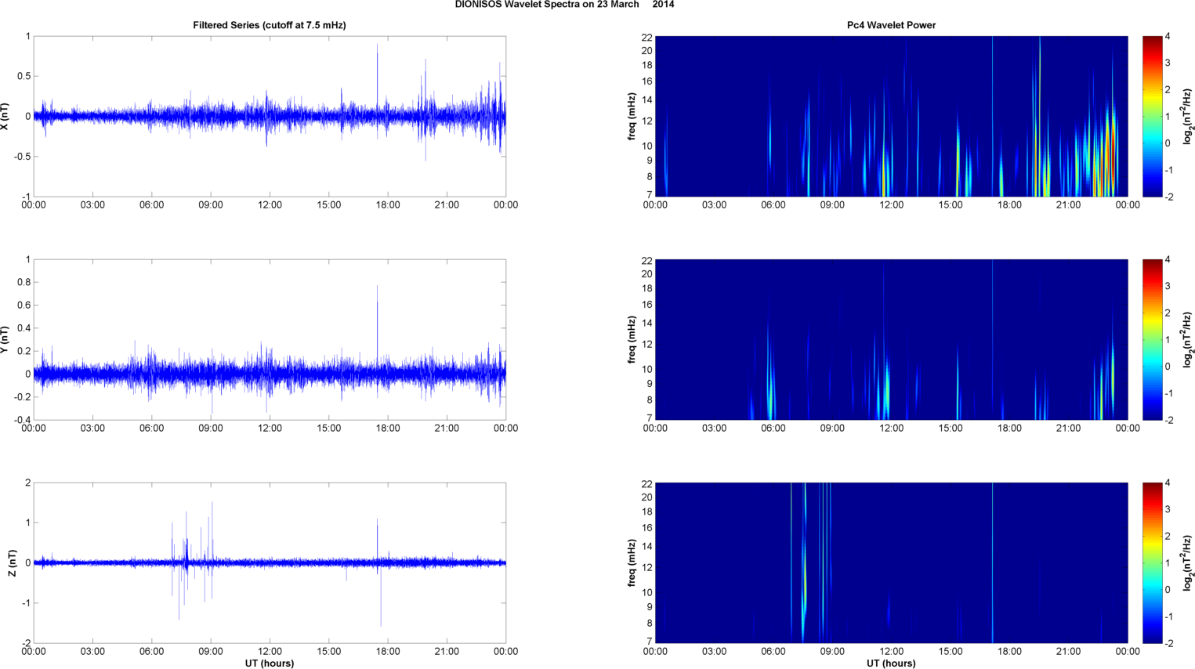The height and width of the screenshot is (669, 1195).
Task: Click 'freq (mHz)' label of Y wavelet panel
Action: pyautogui.click(x=632, y=340)
